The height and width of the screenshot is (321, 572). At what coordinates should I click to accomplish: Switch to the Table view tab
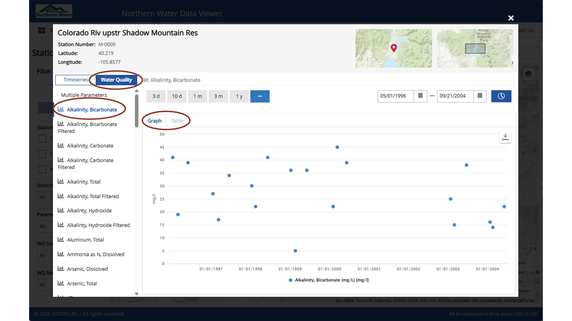[177, 121]
